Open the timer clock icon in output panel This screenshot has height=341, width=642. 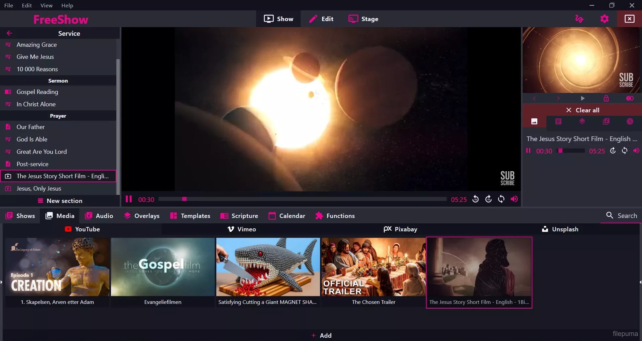pos(630,121)
